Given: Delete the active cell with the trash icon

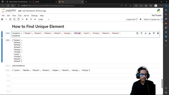Looking at the screenshot, I should click(158, 33).
